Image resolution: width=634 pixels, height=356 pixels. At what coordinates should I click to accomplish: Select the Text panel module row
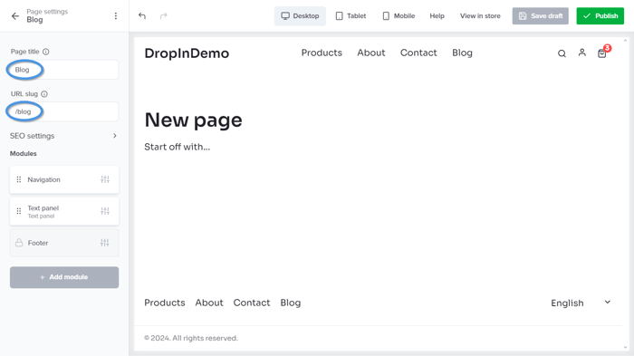[64, 211]
